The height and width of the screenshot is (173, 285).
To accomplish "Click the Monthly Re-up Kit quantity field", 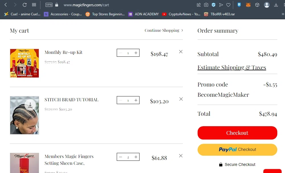I will pyautogui.click(x=128, y=53).
